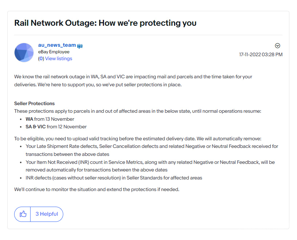This screenshot has width=297, height=240.
Task: Click the (0) feedback score
Action: point(41,58)
